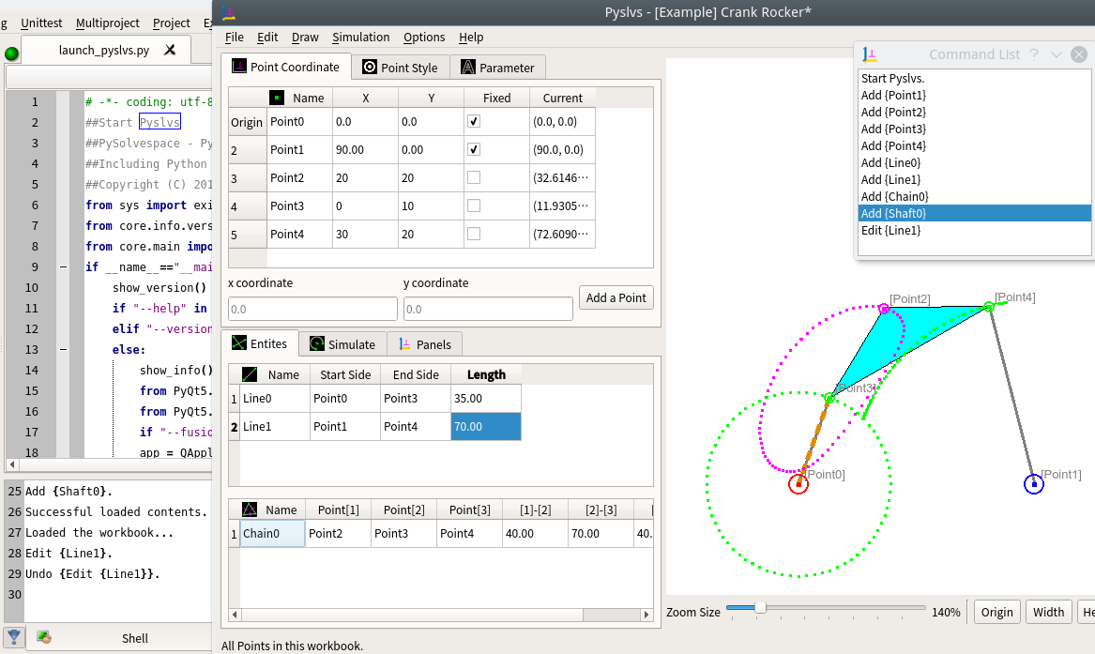Click the line icon in entities table header
This screenshot has height=654, width=1095.
(250, 374)
